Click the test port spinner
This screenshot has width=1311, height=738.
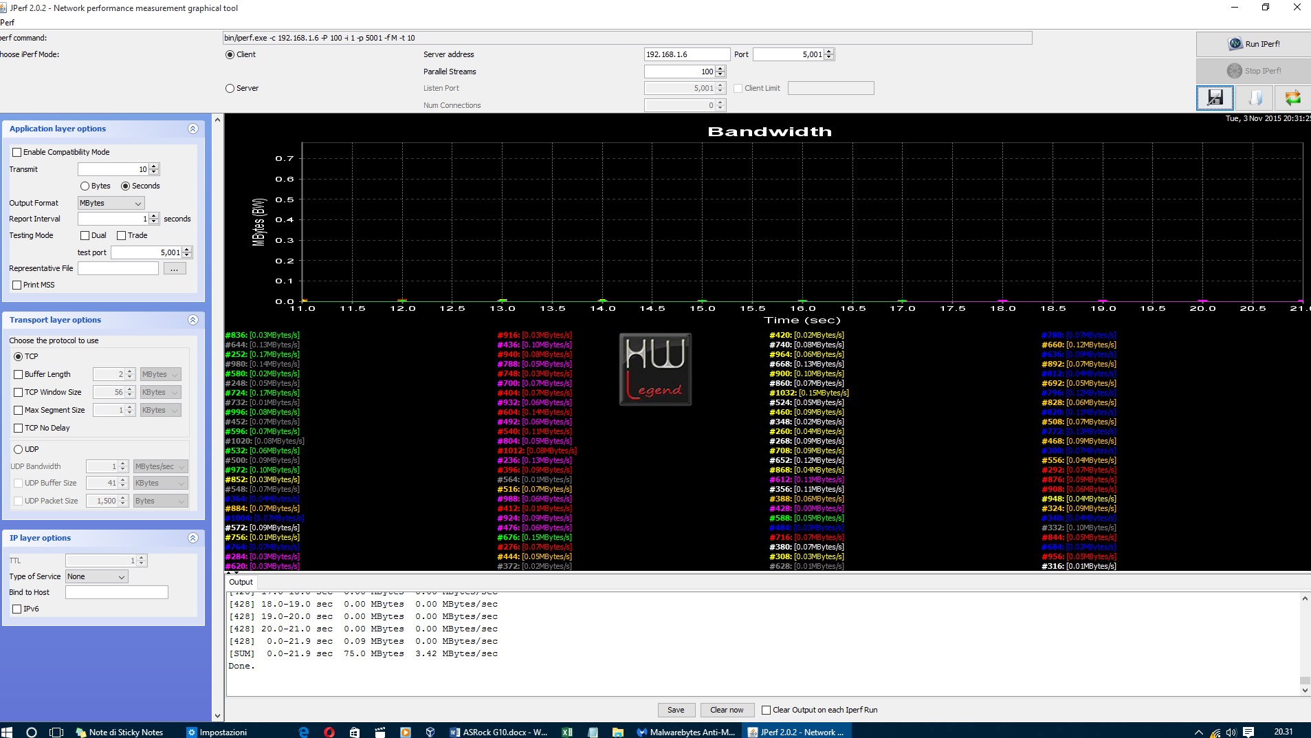click(151, 252)
